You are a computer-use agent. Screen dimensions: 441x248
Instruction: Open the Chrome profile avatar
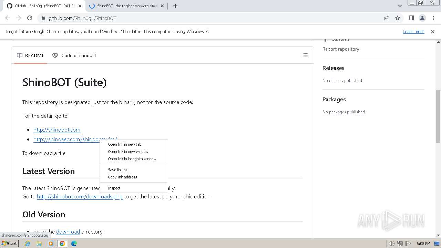422,18
